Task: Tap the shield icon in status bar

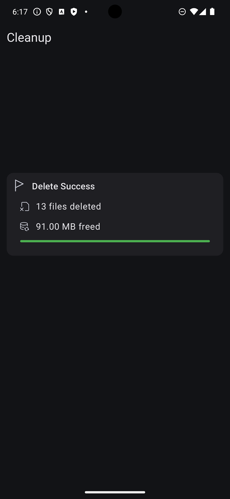Action: tap(49, 12)
